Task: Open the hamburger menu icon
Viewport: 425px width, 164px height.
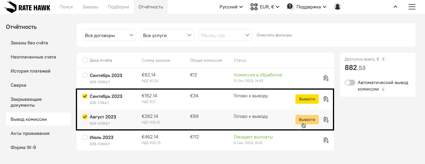Action: click(x=412, y=7)
